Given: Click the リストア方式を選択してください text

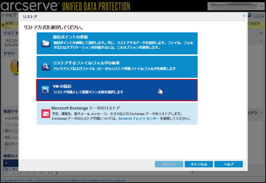Looking at the screenshot, I should click(x=53, y=28).
